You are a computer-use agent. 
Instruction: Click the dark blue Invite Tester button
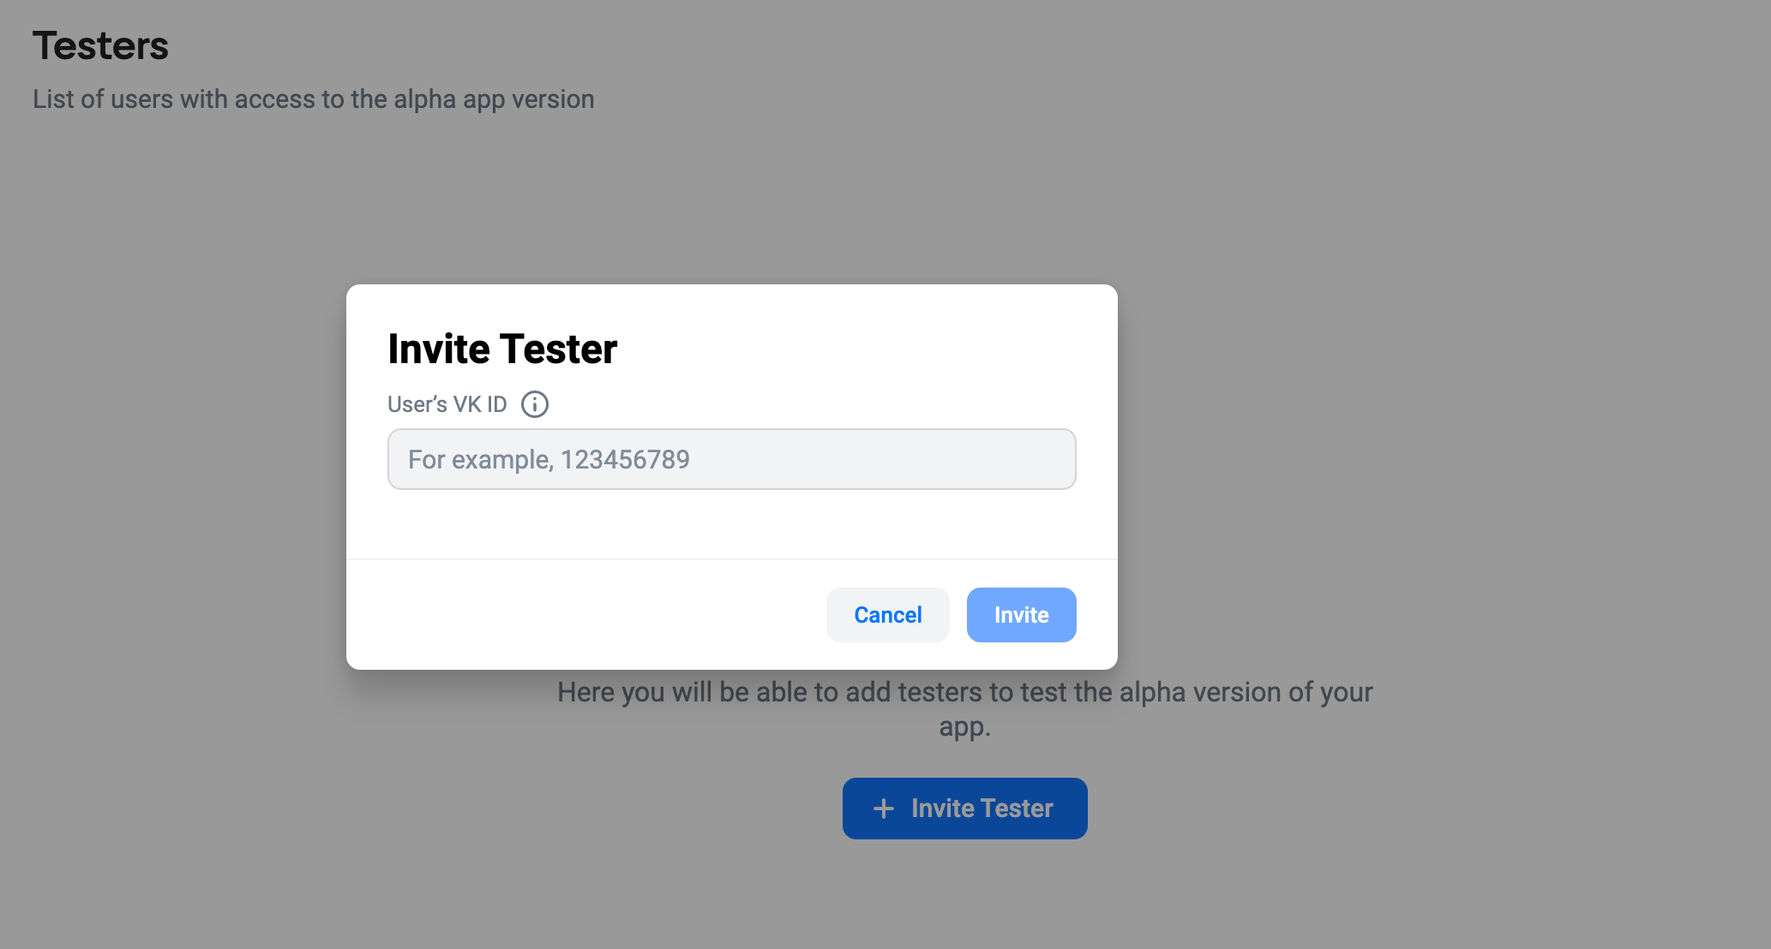[965, 809]
